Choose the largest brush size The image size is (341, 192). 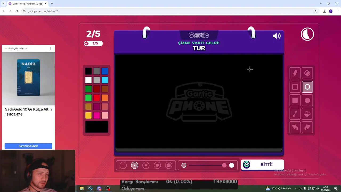point(169,165)
